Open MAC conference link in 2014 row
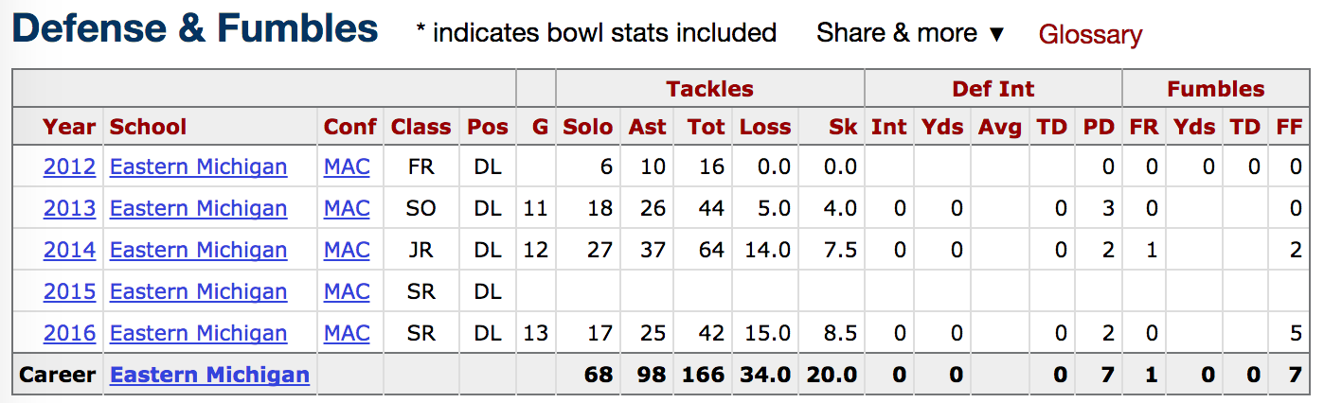Screen dimensions: 1324x403 click(x=347, y=251)
